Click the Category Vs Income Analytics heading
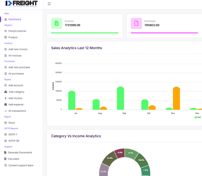 point(76,136)
